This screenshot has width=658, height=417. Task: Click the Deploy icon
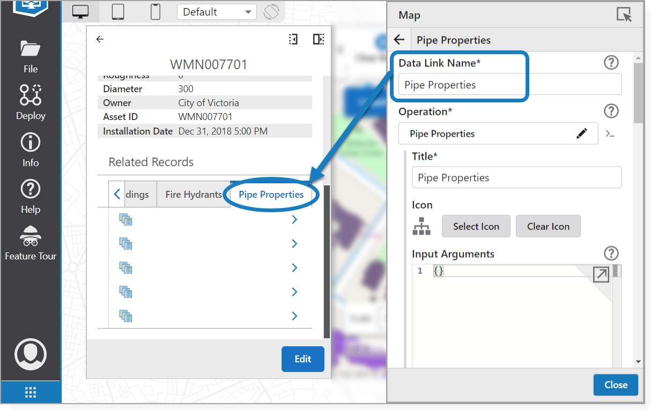pyautogui.click(x=31, y=102)
